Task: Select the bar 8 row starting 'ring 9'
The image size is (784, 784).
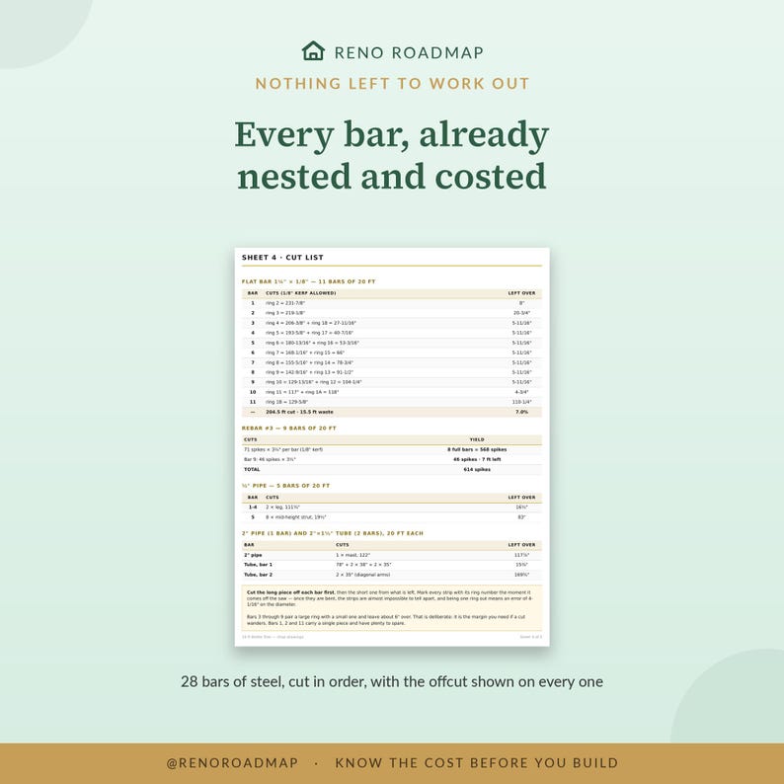Action: tap(392, 372)
